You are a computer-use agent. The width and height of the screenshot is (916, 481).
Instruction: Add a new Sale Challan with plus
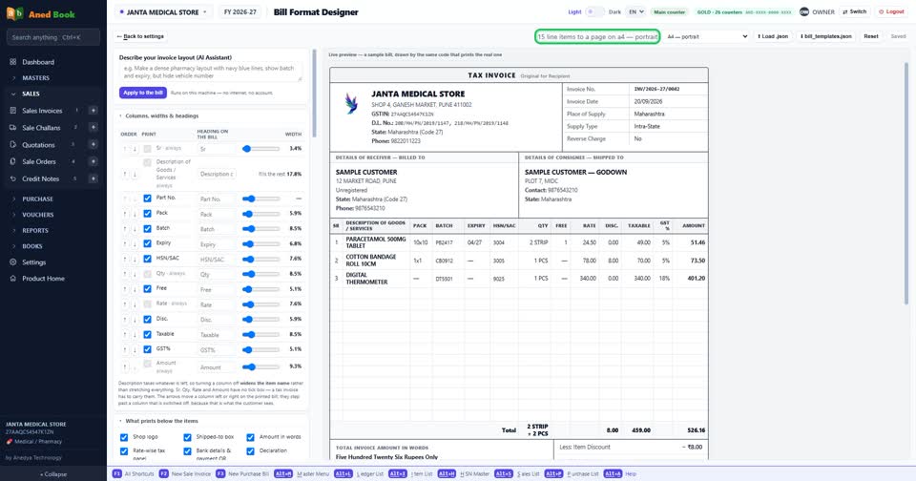pos(93,128)
